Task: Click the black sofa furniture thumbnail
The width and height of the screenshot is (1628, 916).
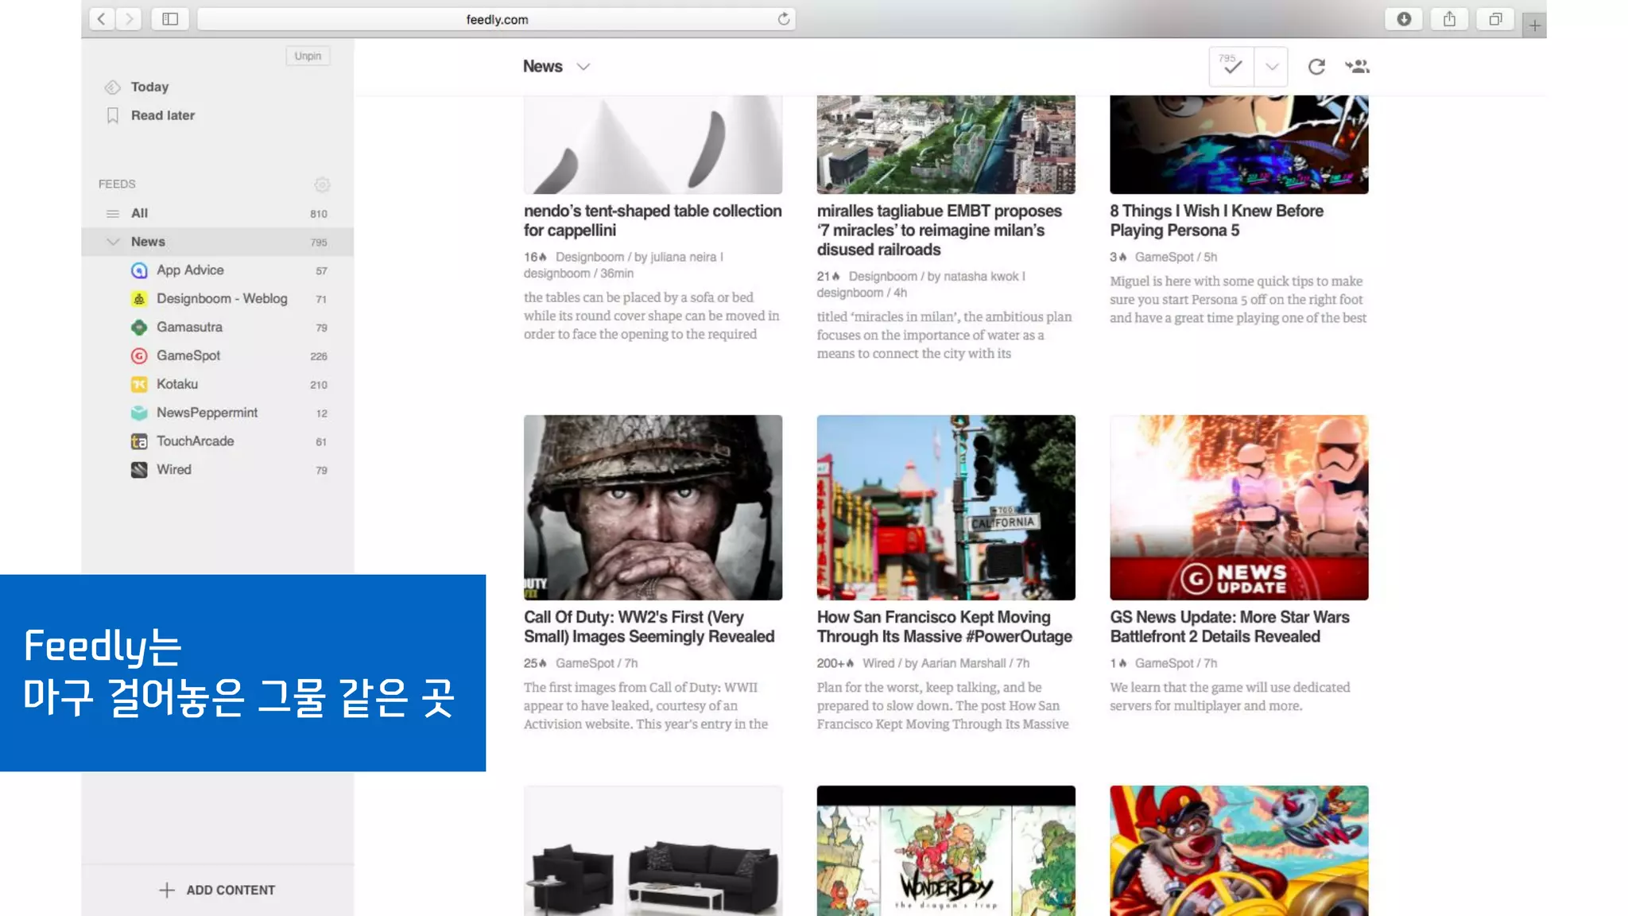Action: 653,851
